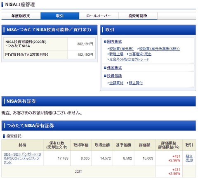The height and width of the screenshot is (180, 198).
Task: Click the 現物買(単元未満株(S株)) link
Action: pyautogui.click(x=160, y=49)
